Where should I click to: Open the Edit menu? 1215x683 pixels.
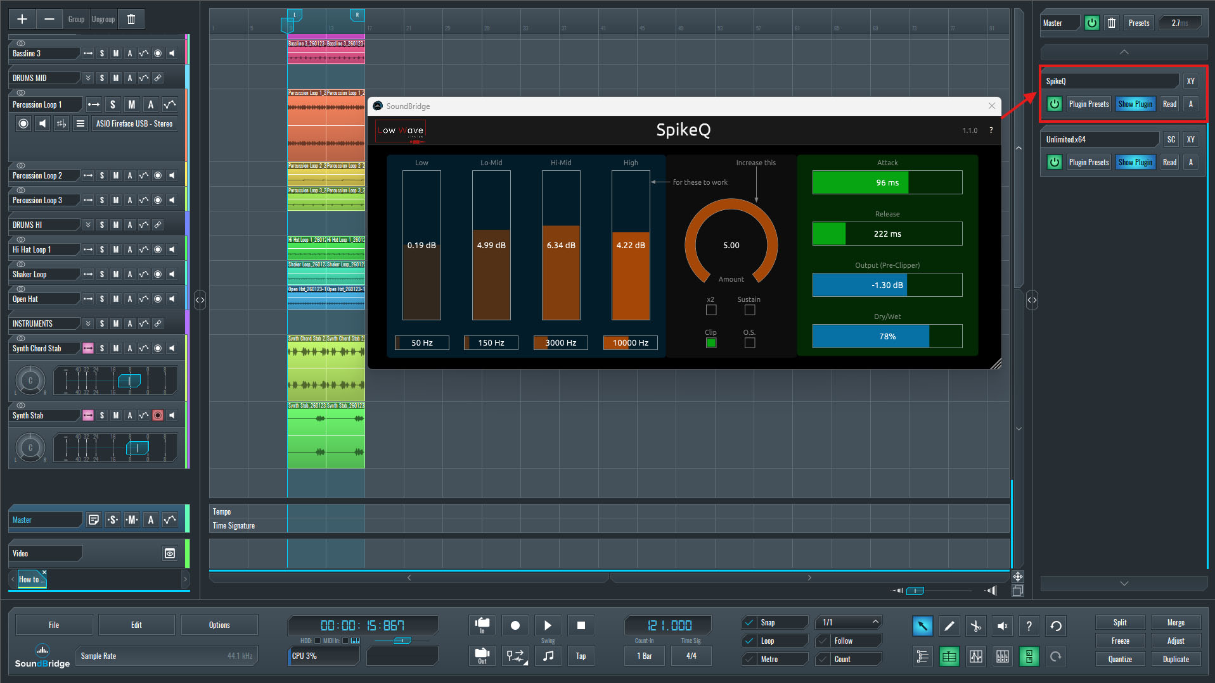136,625
